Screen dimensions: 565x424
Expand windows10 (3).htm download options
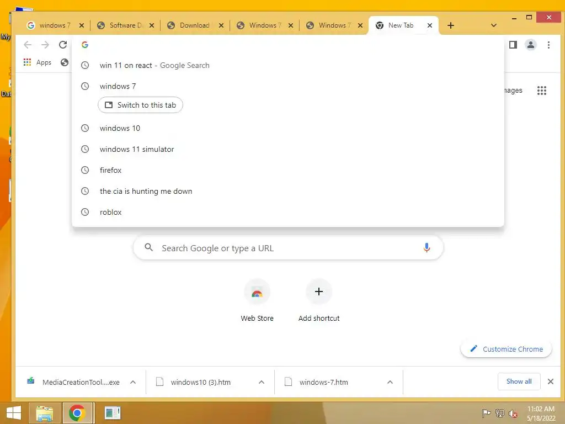(262, 382)
